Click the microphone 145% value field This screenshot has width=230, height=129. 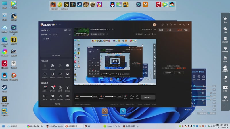point(95,96)
